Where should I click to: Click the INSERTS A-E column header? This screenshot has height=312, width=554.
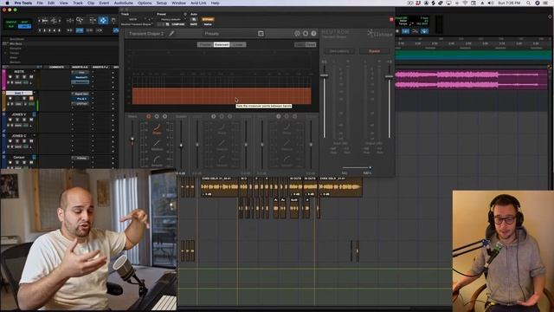[x=80, y=67]
